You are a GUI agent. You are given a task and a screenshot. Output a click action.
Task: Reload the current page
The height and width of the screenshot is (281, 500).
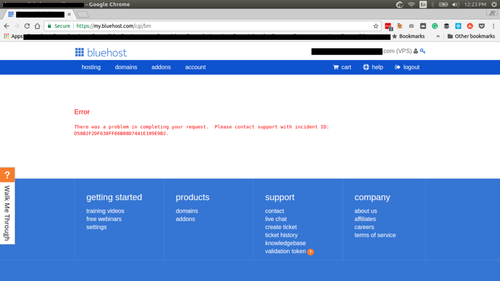27,26
